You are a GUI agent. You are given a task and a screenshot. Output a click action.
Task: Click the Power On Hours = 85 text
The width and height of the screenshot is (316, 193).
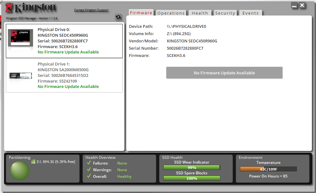pos(268,176)
